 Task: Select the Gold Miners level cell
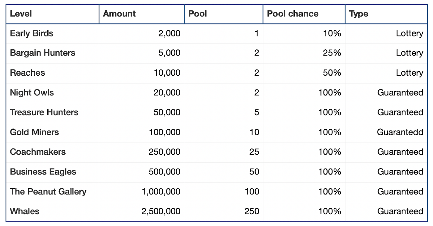[x=53, y=132]
